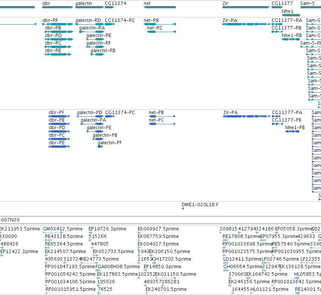
Task: Select EST EK246156.5prime
Action: click(x=249, y=282)
